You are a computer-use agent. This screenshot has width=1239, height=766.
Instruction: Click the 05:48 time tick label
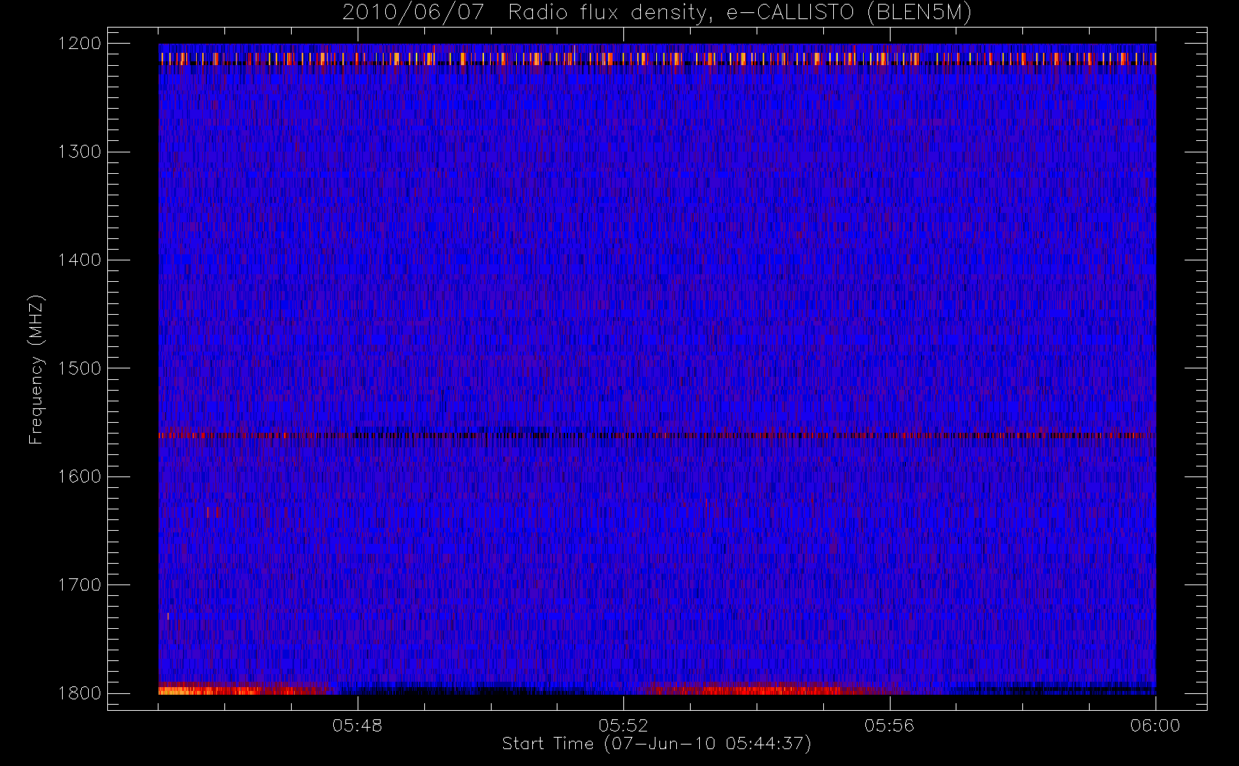tap(358, 725)
